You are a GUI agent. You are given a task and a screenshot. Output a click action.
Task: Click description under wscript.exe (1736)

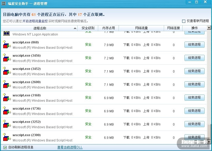[42, 114]
